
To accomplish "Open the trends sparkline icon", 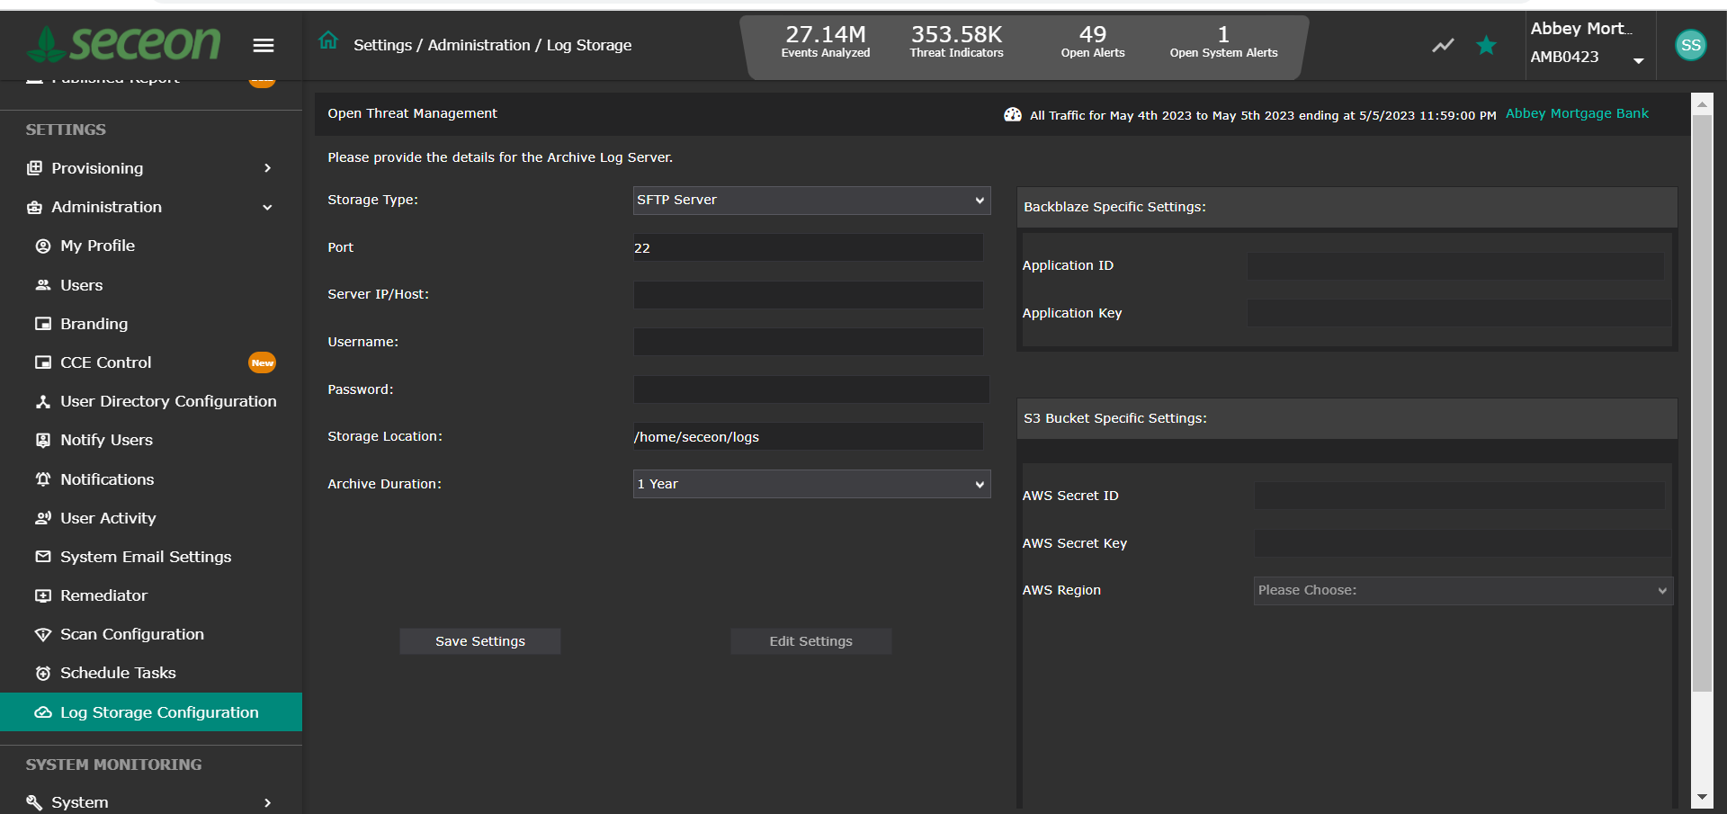I will [x=1442, y=44].
